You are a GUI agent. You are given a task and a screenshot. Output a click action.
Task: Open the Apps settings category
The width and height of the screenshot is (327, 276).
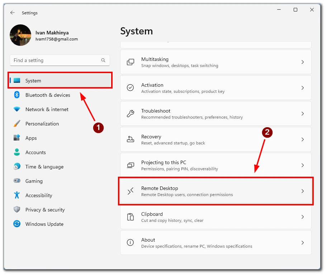pos(31,138)
